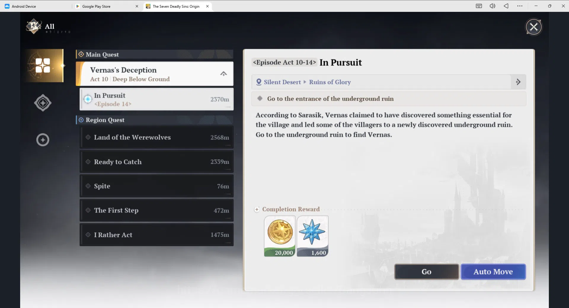Inspect the 20,000 gold coin reward
The width and height of the screenshot is (569, 308).
click(280, 236)
